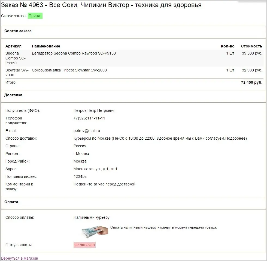Viewport: 267px width, 261px height.
Task: Click payment method 'Наличными курьеру'
Action: pos(92,218)
